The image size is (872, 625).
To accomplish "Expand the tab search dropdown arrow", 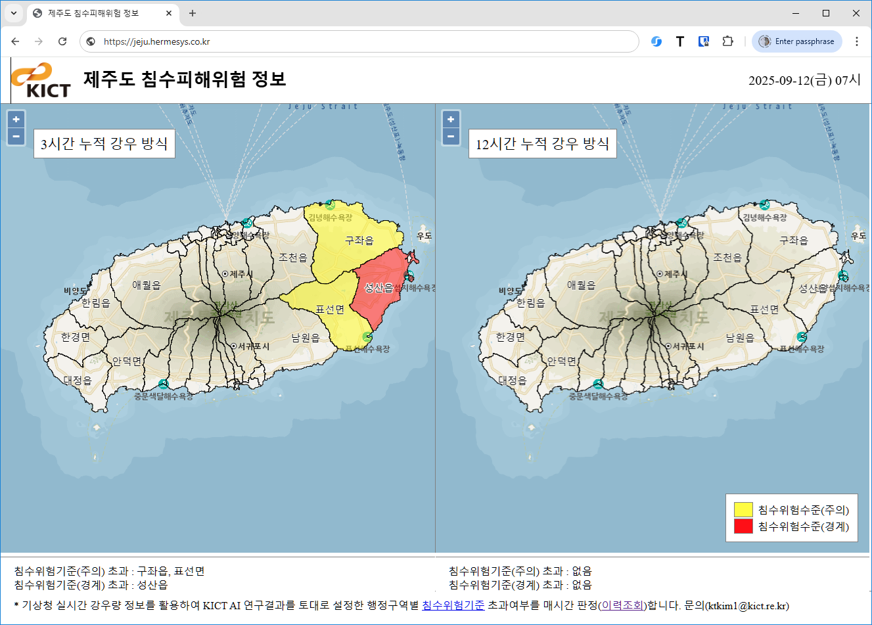I will 13,13.
